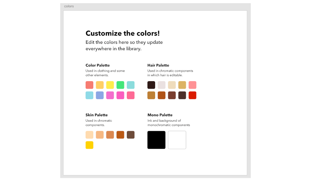Image resolution: width=311 pixels, height=181 pixels.
Task: Choose the green swatch in Color Palette
Action: pyautogui.click(x=120, y=85)
